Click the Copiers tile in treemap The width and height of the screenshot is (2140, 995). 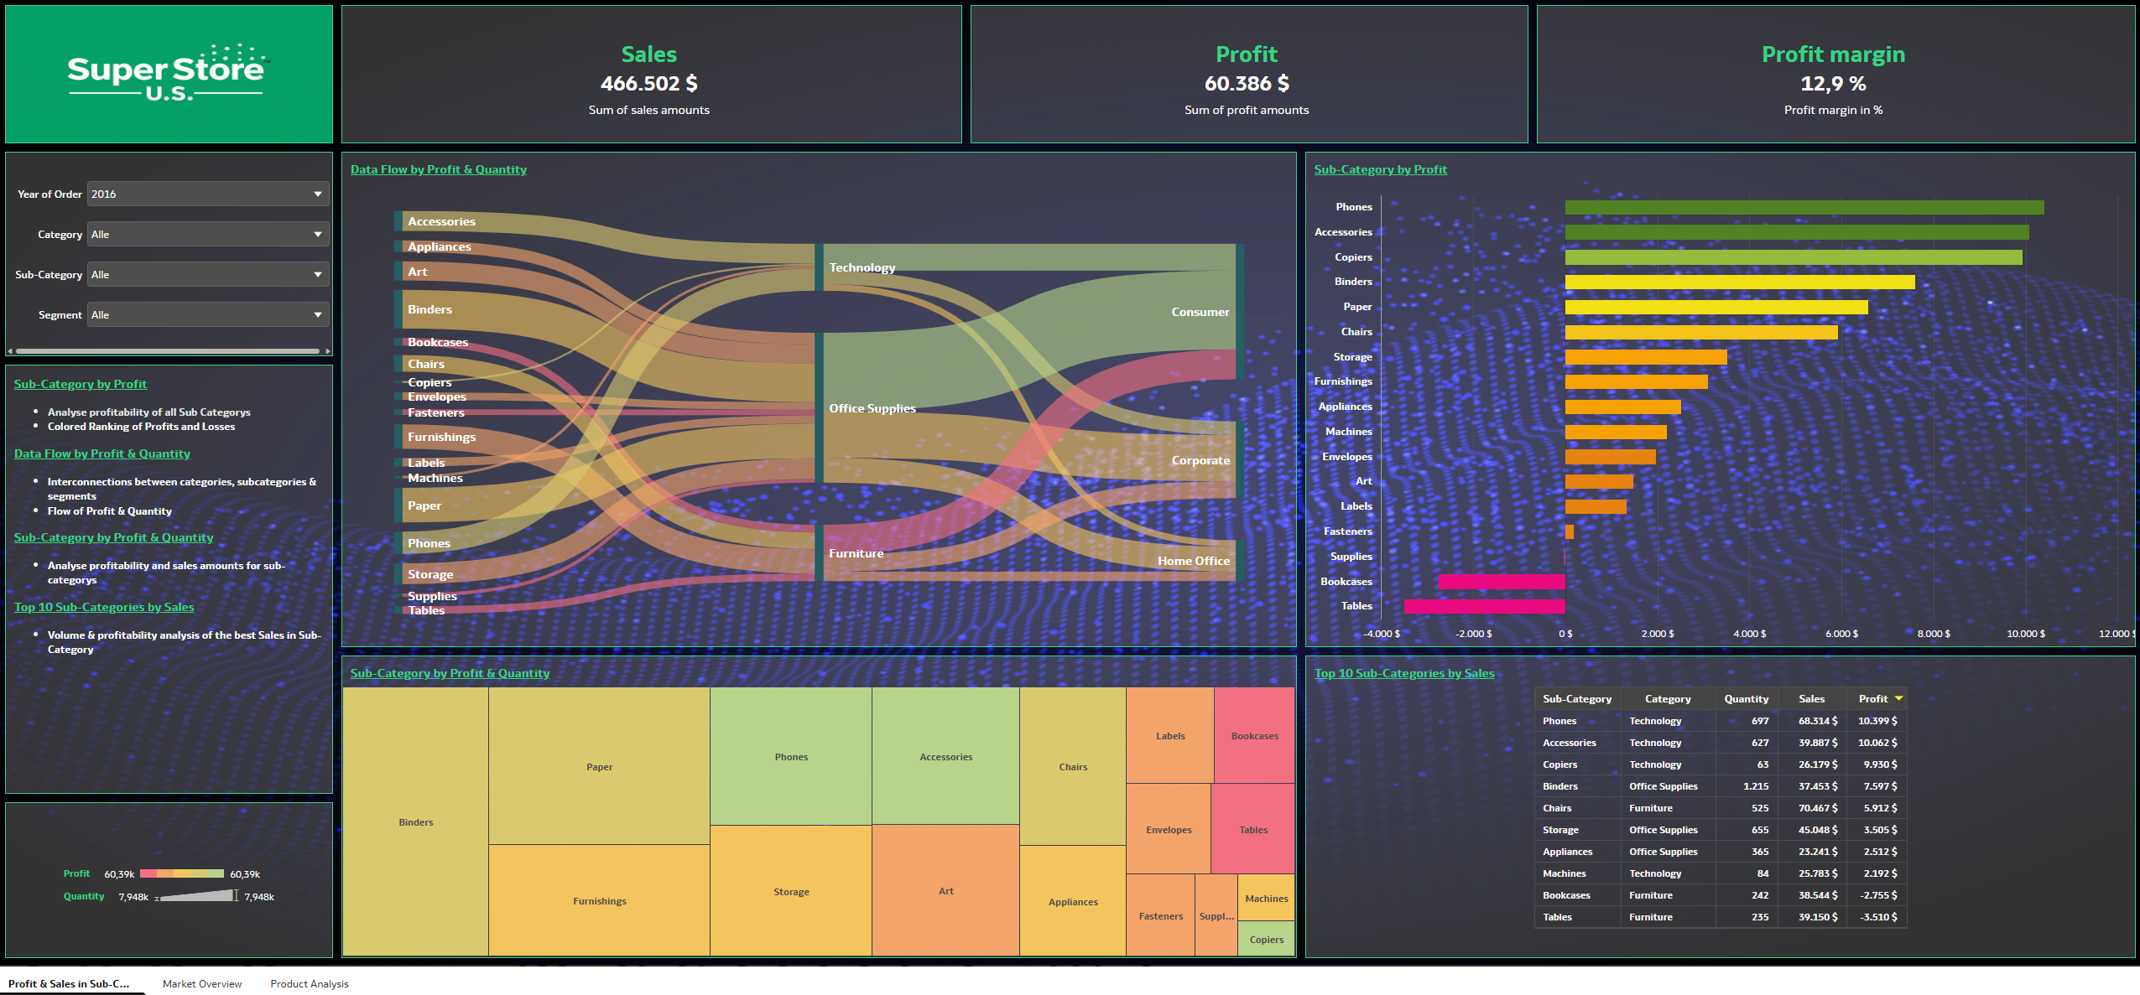[1266, 940]
